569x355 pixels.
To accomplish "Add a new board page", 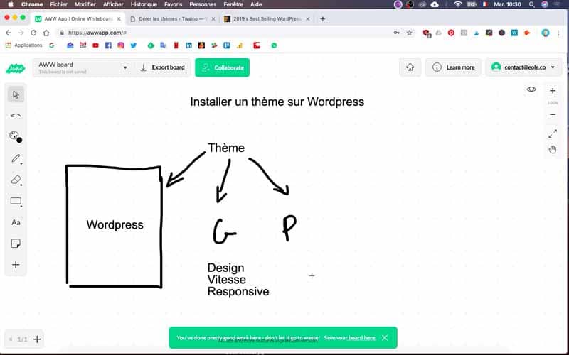I will 37,339.
